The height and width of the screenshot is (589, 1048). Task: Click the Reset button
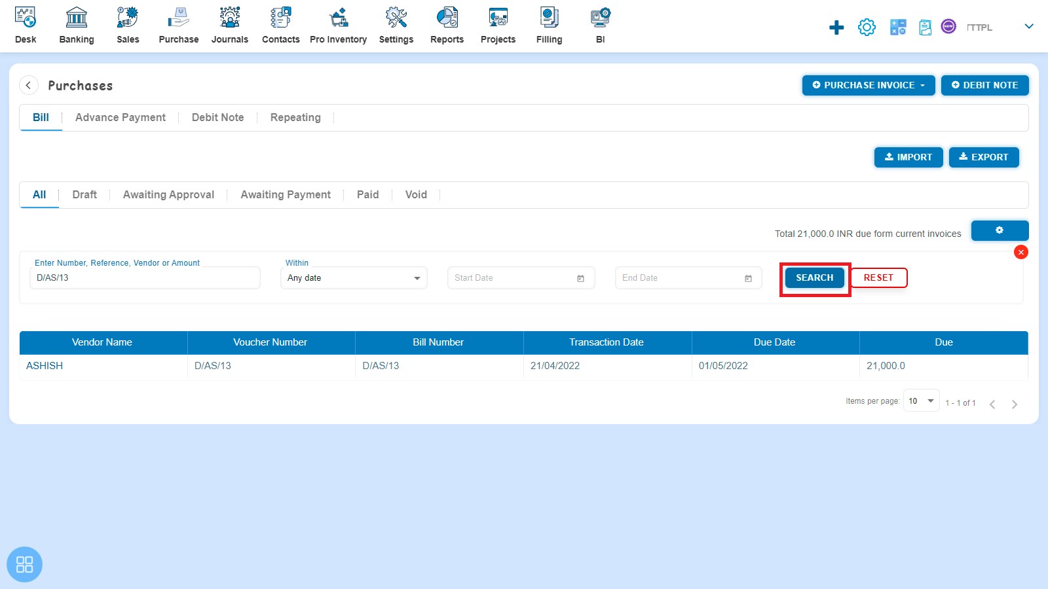(x=878, y=278)
